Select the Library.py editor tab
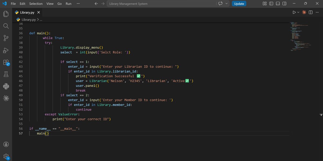Screen dimensions: 323x161 [27, 13]
